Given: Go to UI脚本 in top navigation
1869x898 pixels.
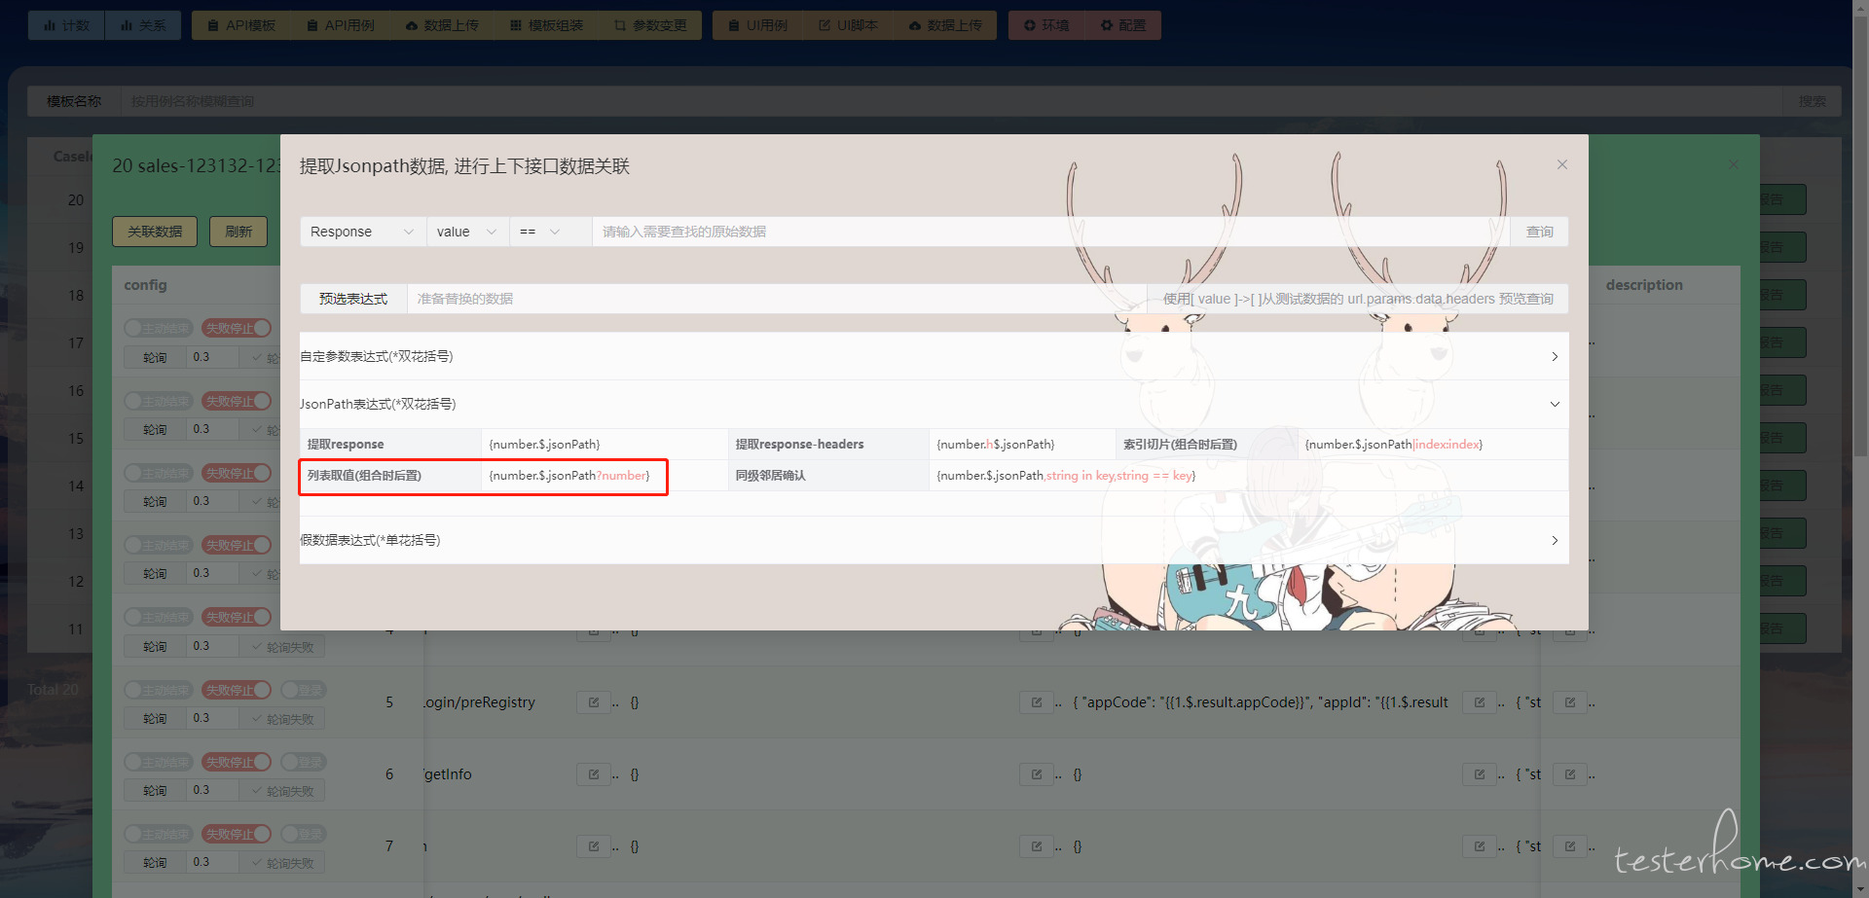Looking at the screenshot, I should click(848, 25).
